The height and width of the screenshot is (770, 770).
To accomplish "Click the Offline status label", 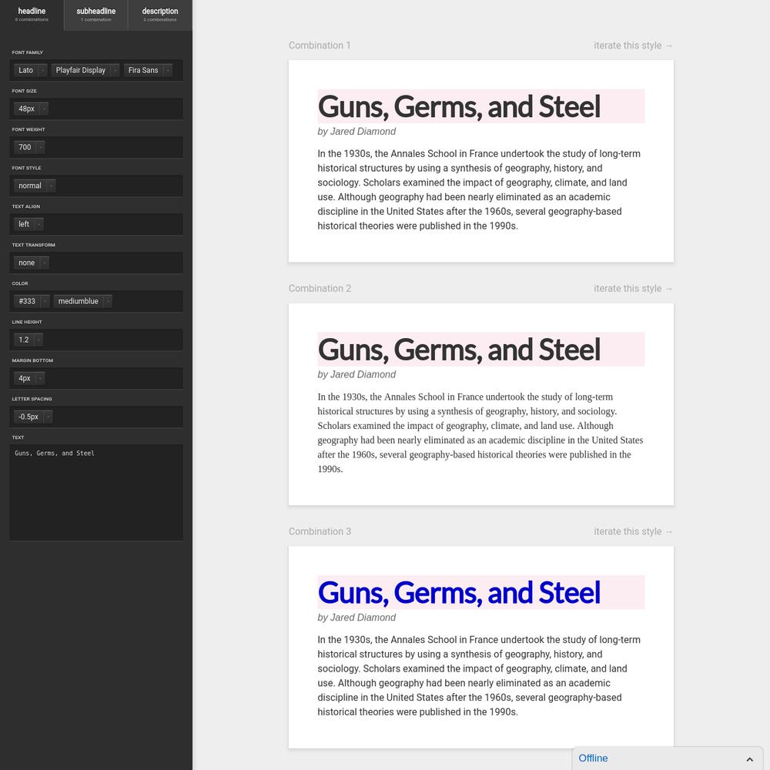I will coord(593,758).
